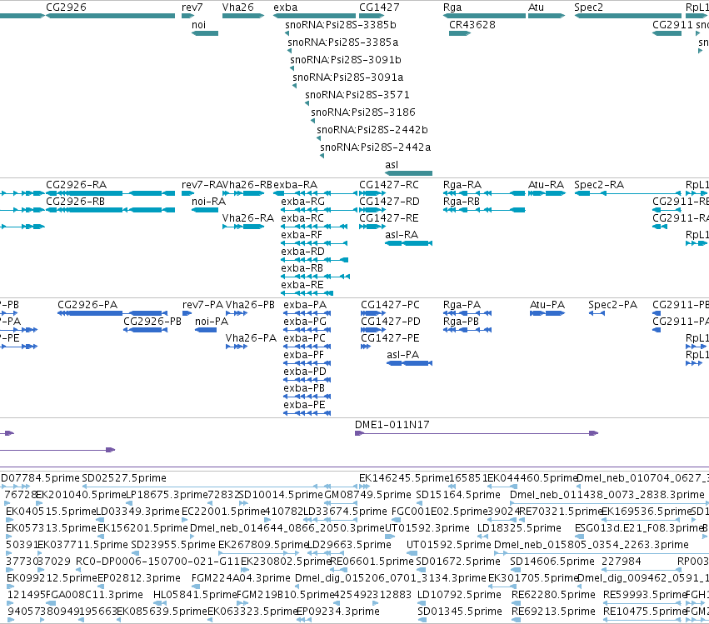Open the exba gene feature
The height and width of the screenshot is (624, 709).
tap(314, 16)
